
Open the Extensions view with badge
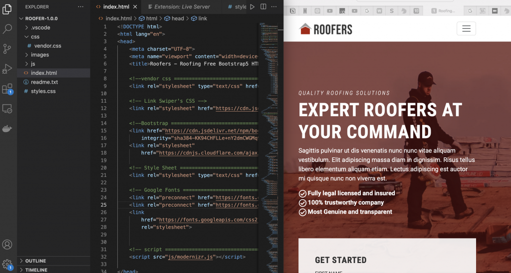(7, 89)
